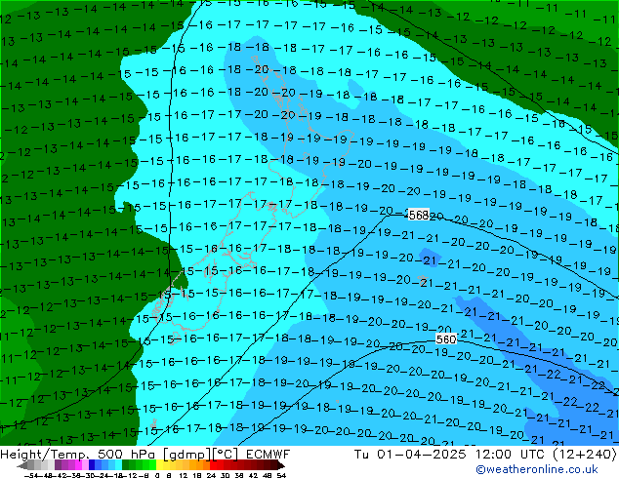Select the [°C] unit label
This screenshot has width=619, height=478.
[x=226, y=455]
